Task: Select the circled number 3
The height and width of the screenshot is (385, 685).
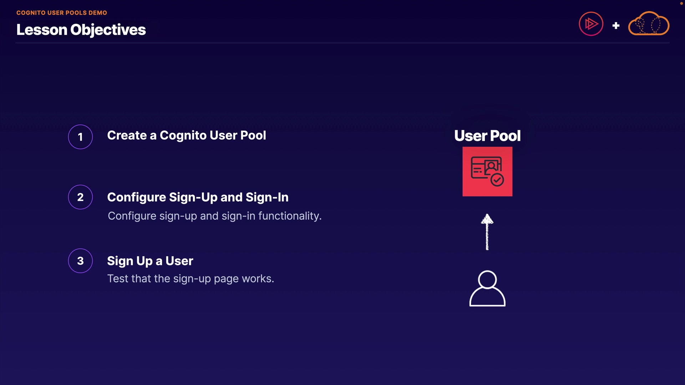Action: (80, 261)
